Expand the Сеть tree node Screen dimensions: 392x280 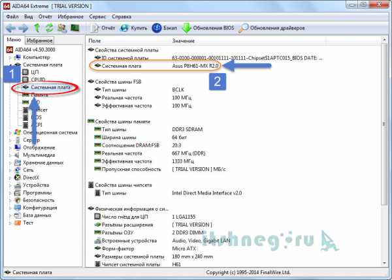pyautogui.click(x=10, y=170)
